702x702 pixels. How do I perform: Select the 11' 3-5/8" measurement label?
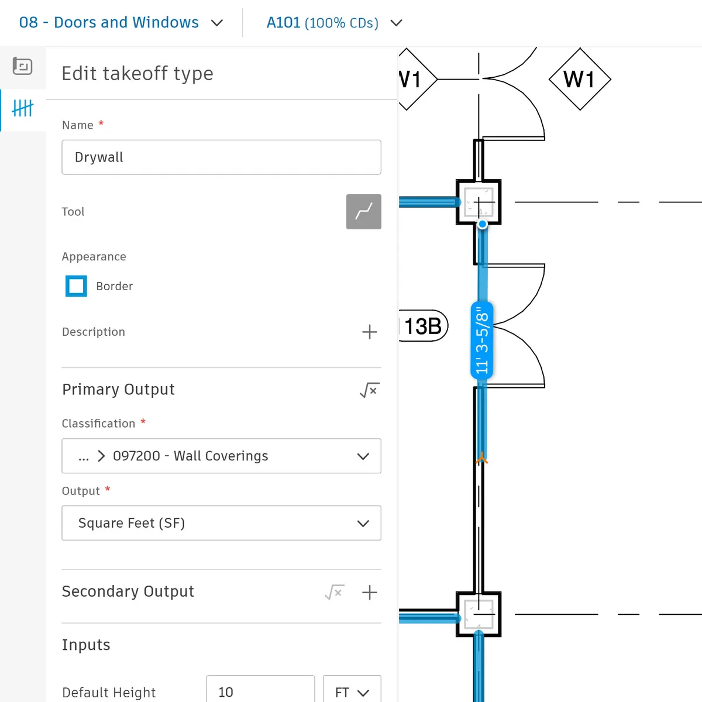tap(481, 340)
